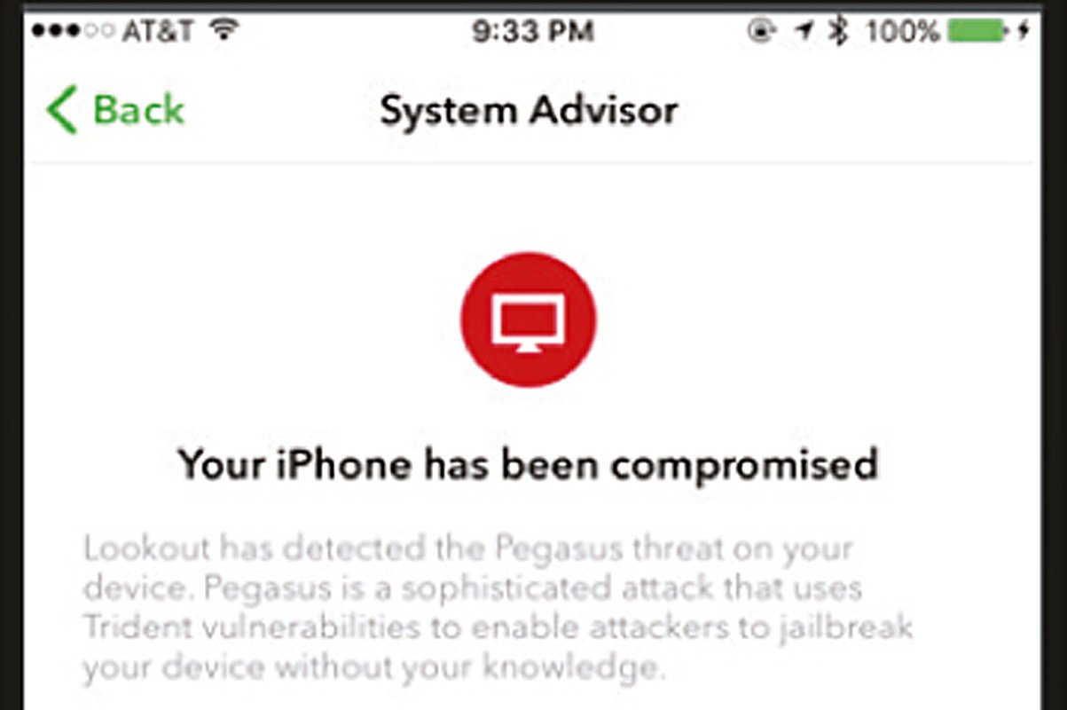Tap the Back text label

point(138,110)
